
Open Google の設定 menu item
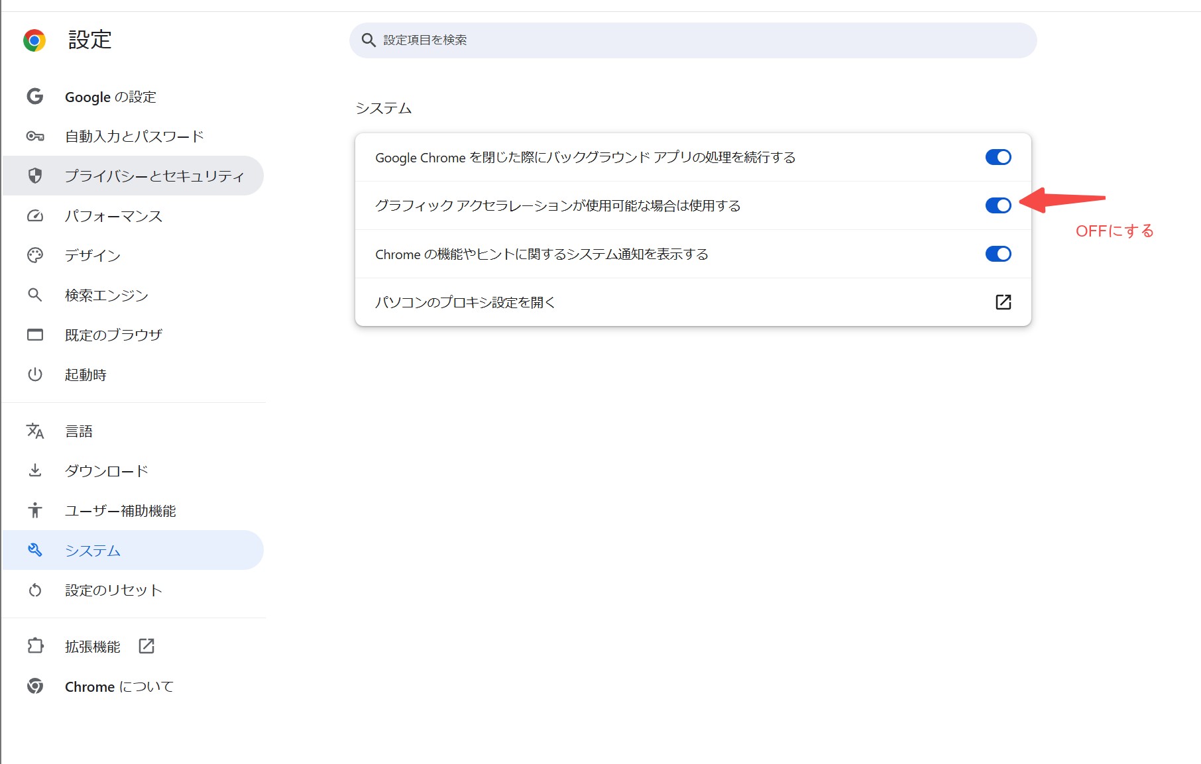pyautogui.click(x=133, y=97)
